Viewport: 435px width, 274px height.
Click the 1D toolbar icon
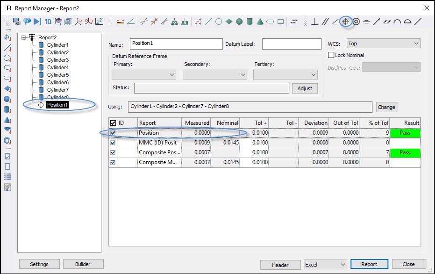(48, 22)
